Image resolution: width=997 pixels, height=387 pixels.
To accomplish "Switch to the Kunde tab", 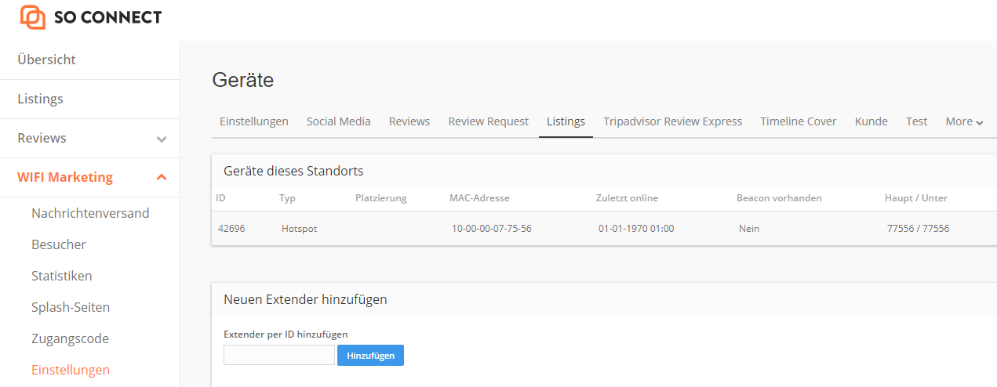I will coord(871,121).
